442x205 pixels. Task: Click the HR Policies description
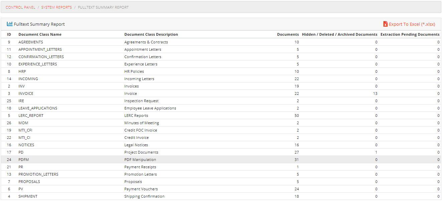click(134, 71)
